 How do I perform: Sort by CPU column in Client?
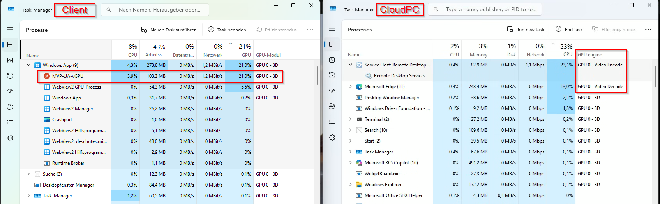125,50
